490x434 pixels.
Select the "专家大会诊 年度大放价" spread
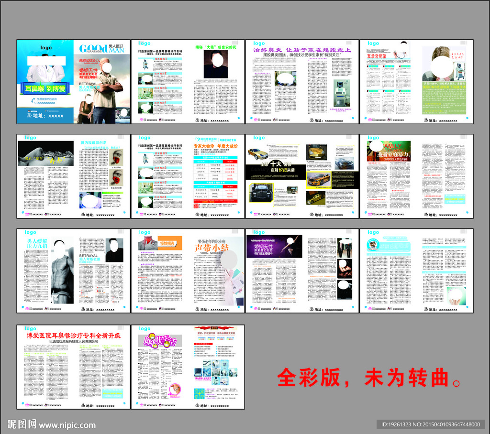click(188, 176)
